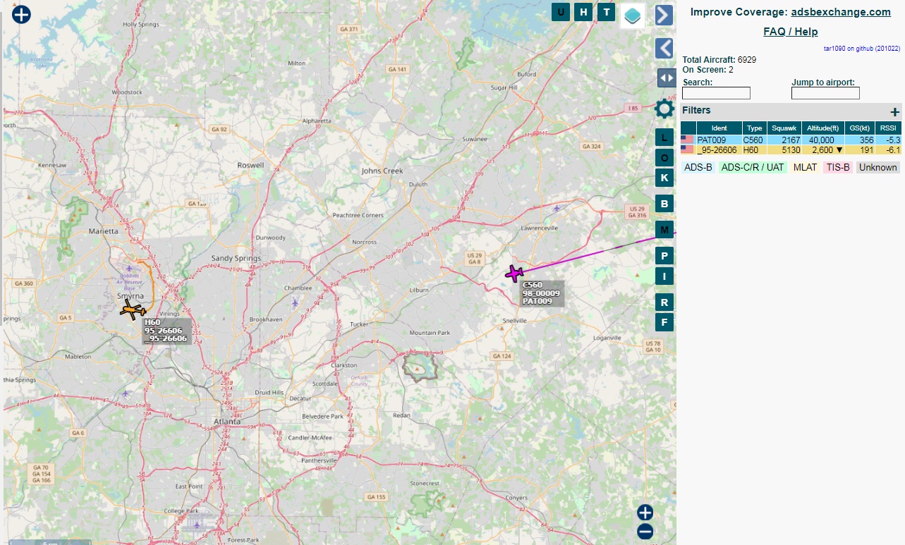Focus the Search input field
Viewport: 905px width, 545px height.
716,93
